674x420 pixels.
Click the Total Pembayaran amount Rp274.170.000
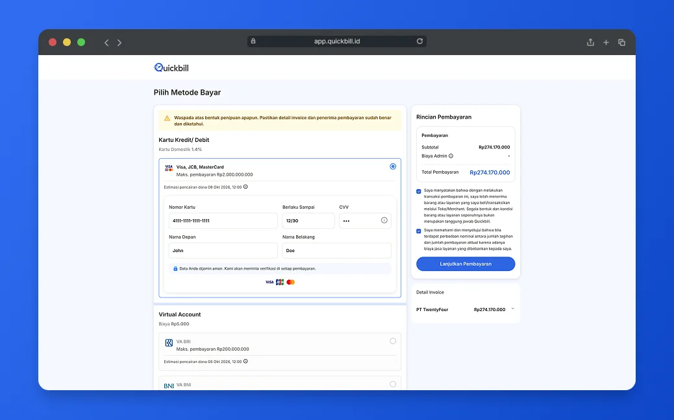tap(490, 172)
